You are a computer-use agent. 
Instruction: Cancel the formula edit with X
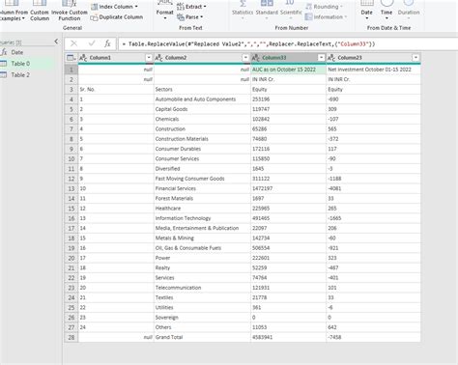(x=73, y=43)
